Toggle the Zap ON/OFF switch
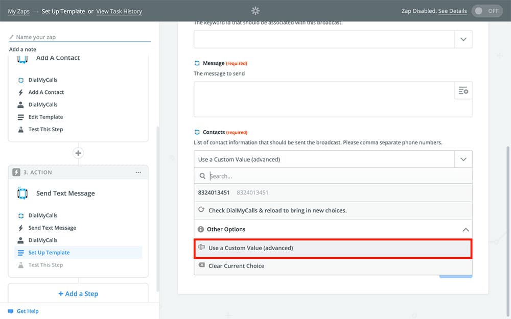Image resolution: width=511 pixels, height=319 pixels. pyautogui.click(x=487, y=11)
